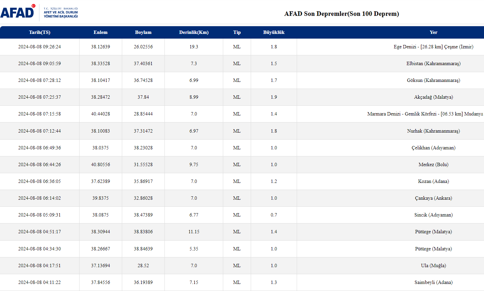Click location Akçadağ (Malatya)
Image resolution: width=484 pixels, height=291 pixels.
434,97
